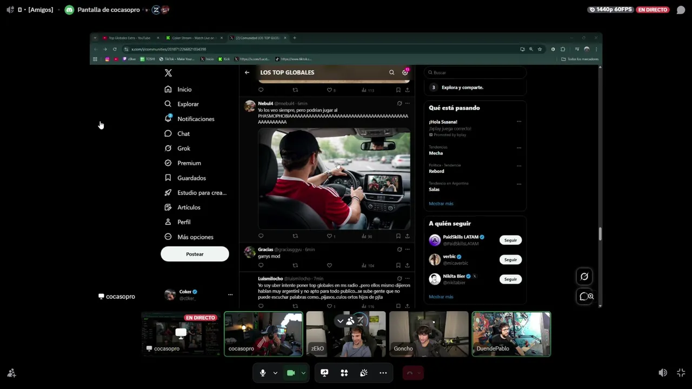
Task: Click the X logo in sidebar
Action: point(168,73)
